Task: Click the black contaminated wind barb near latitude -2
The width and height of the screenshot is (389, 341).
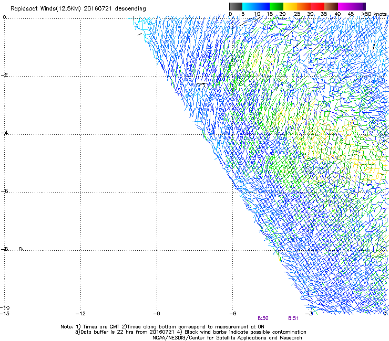Action: [x=201, y=84]
